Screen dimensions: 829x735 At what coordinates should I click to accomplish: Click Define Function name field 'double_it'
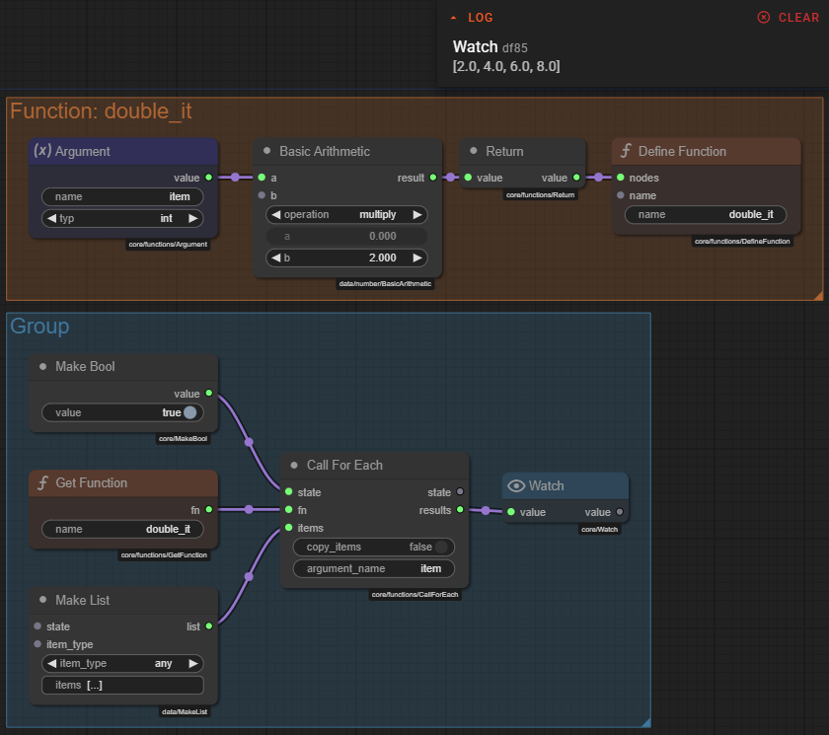point(706,214)
